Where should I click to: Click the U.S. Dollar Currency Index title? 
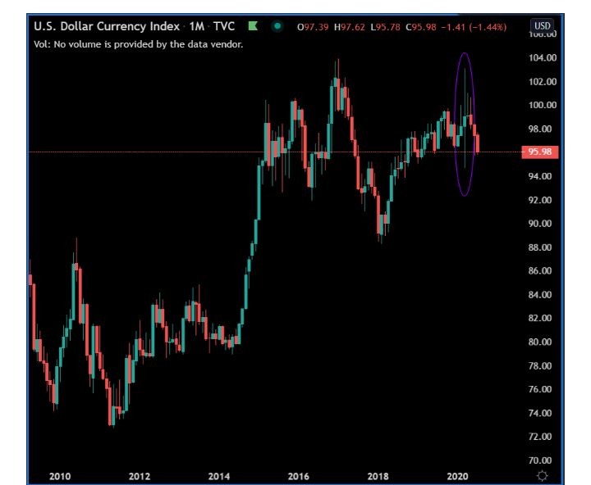(107, 26)
